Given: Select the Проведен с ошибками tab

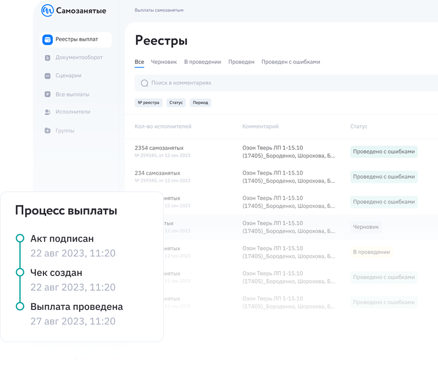Looking at the screenshot, I should 291,62.
